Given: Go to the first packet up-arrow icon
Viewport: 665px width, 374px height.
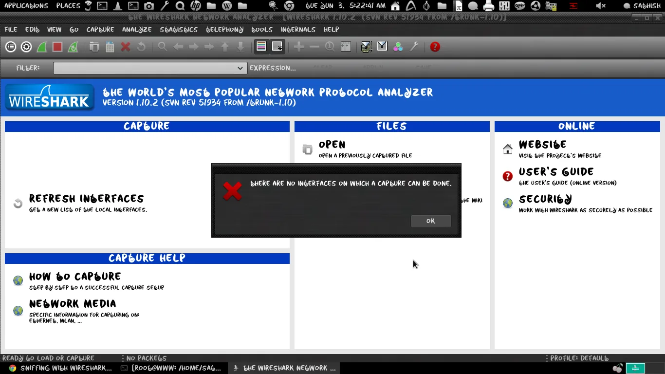Looking at the screenshot, I should [x=225, y=47].
